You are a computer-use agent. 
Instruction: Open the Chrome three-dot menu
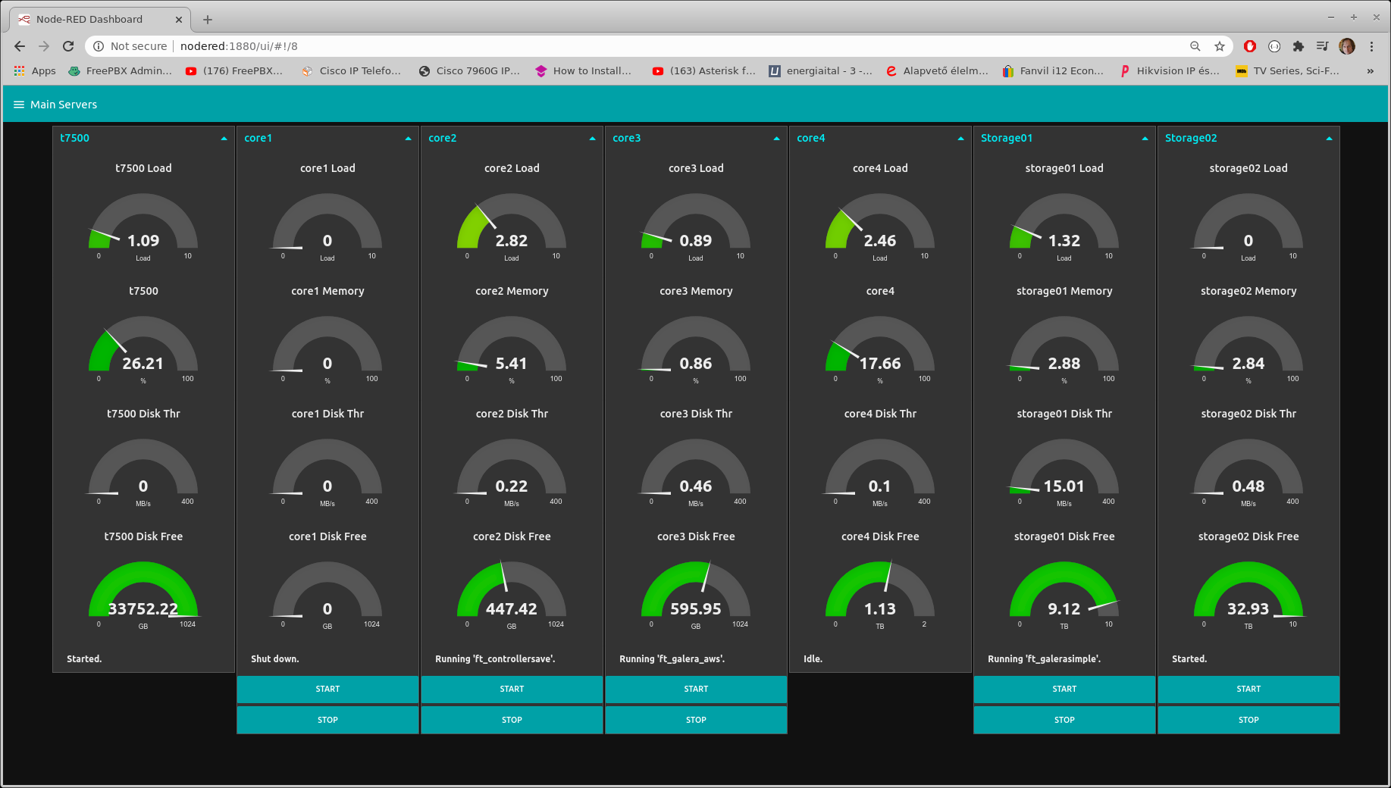click(x=1371, y=46)
